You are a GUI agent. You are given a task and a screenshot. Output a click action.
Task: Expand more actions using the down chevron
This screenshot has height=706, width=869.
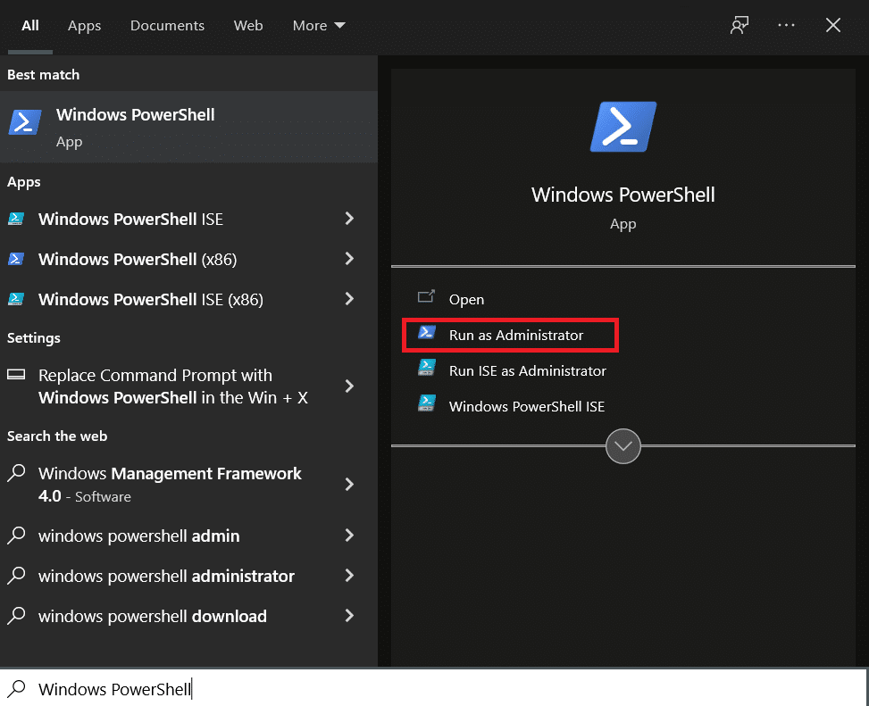[623, 445]
